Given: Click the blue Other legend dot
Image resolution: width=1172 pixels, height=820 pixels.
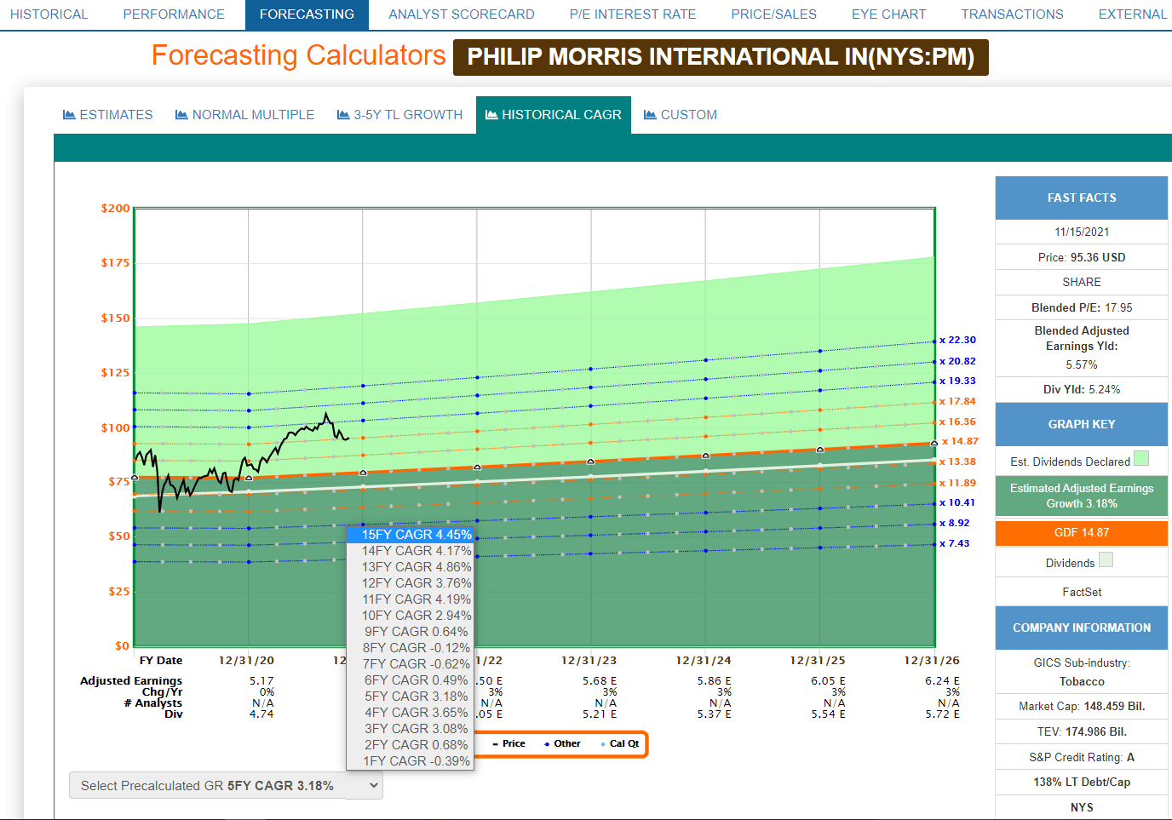Looking at the screenshot, I should tap(547, 744).
